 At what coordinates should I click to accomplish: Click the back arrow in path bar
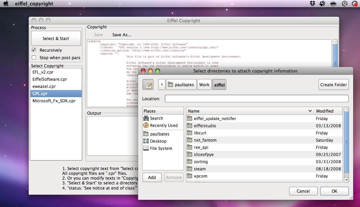162,85
